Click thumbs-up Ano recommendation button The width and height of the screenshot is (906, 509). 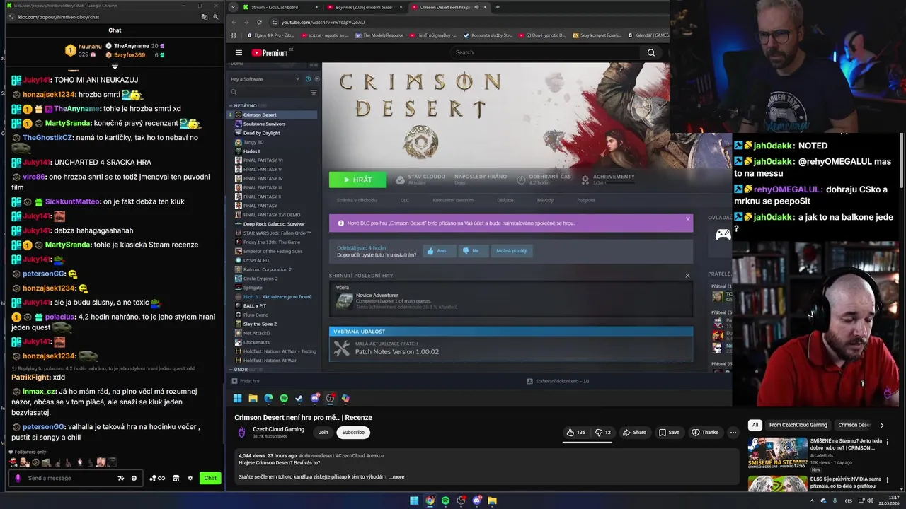tap(440, 250)
